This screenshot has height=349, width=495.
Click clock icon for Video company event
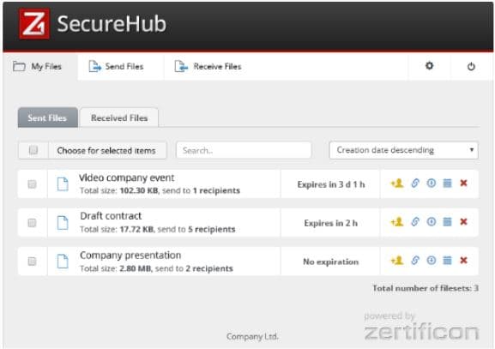tap(432, 183)
